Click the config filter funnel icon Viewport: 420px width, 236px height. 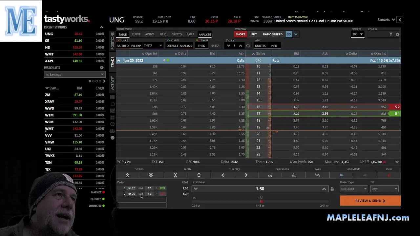[391, 34]
